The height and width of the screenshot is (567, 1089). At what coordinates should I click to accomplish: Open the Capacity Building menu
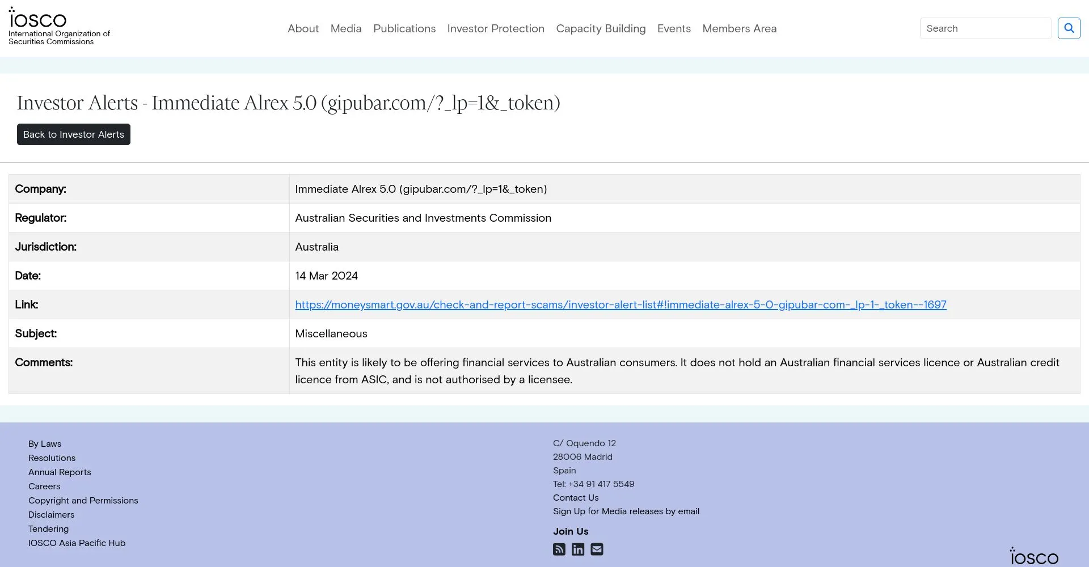point(601,28)
